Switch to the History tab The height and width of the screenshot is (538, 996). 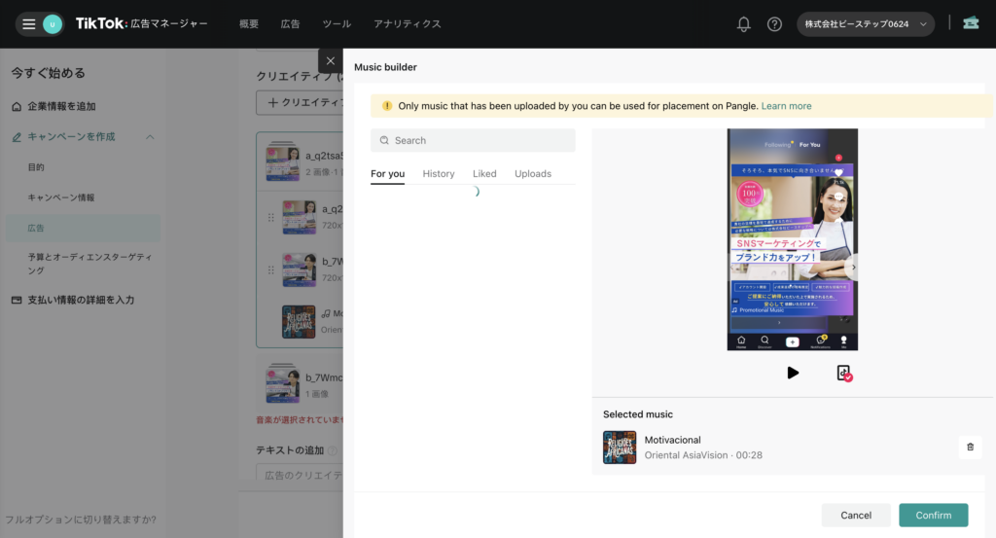(x=439, y=173)
